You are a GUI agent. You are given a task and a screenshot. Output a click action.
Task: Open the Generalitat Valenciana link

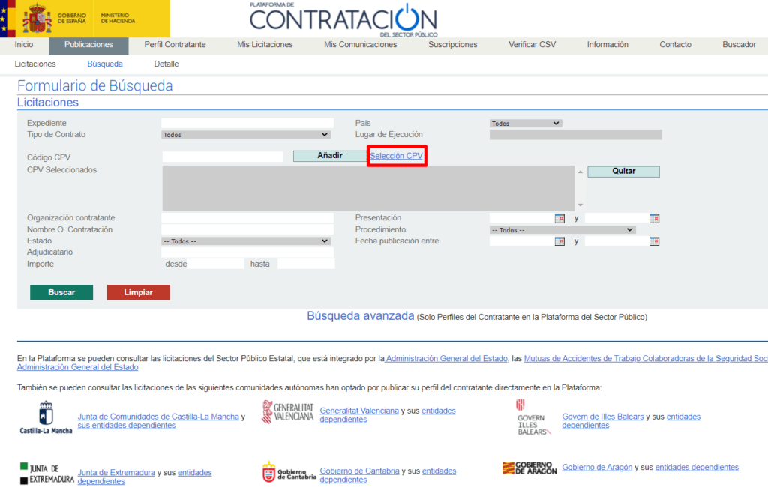[x=359, y=411]
